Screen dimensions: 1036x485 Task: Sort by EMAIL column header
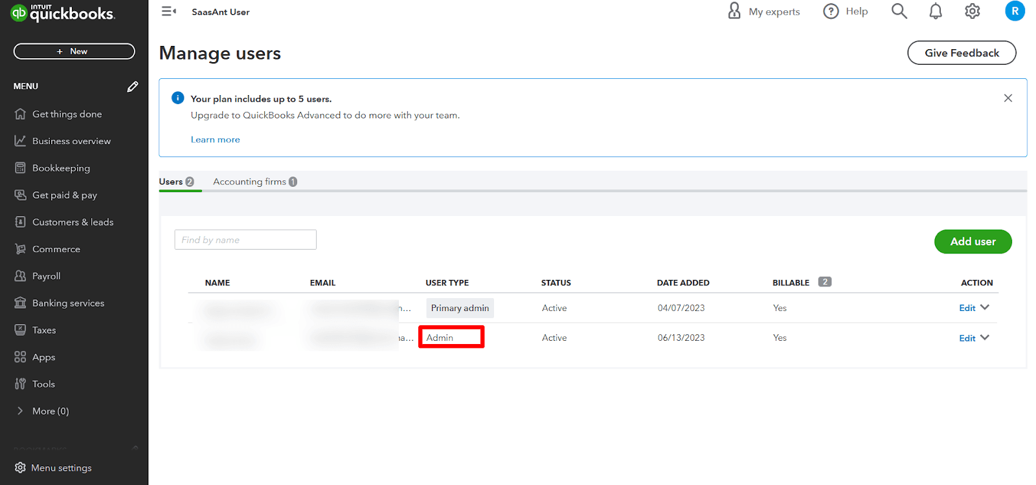322,283
